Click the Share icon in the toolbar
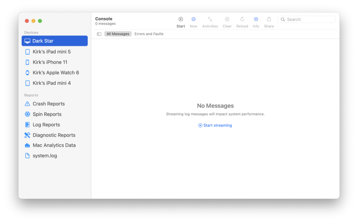 [x=268, y=19]
